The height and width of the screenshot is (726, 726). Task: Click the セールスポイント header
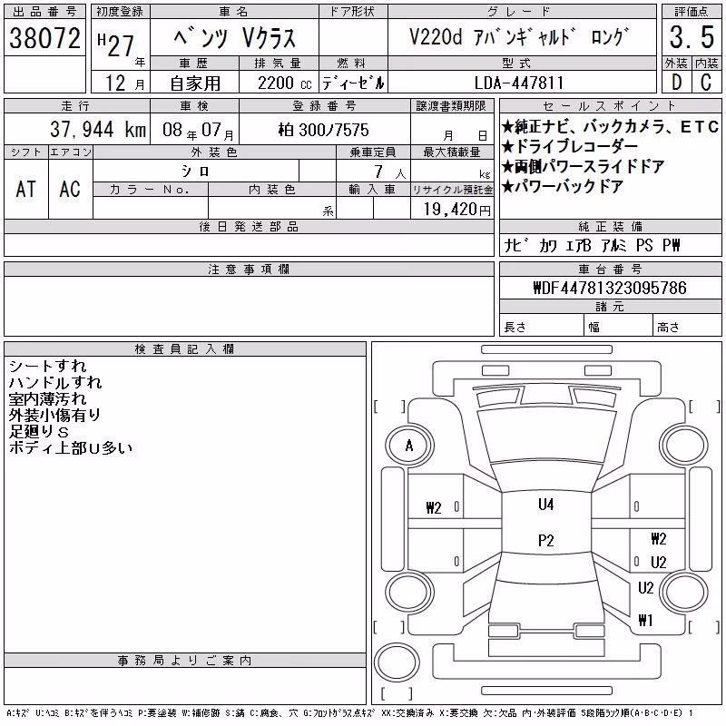coord(610,106)
